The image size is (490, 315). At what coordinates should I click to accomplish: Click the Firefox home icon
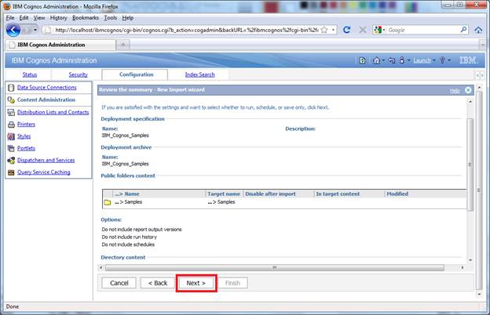pos(478,30)
